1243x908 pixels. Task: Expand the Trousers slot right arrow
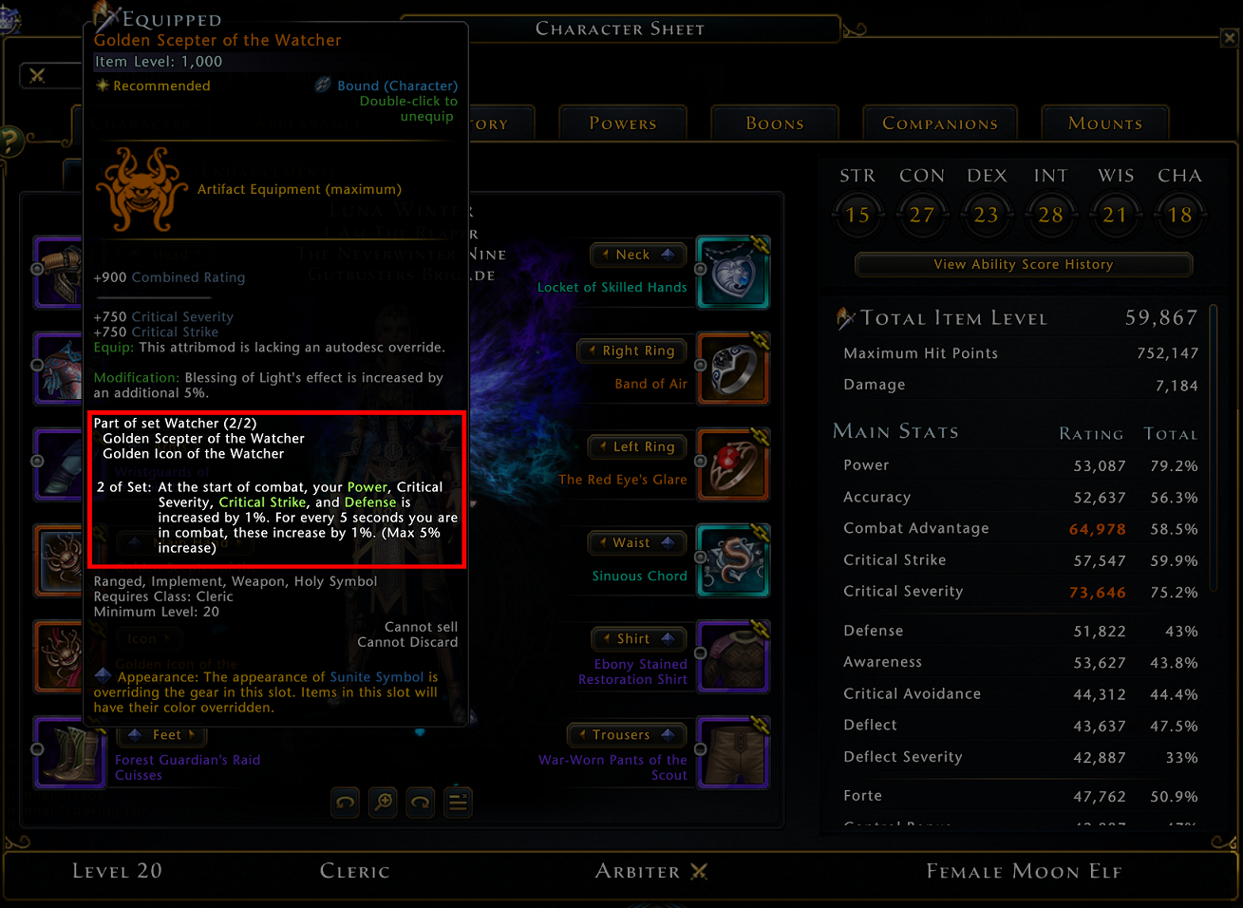[x=669, y=734]
